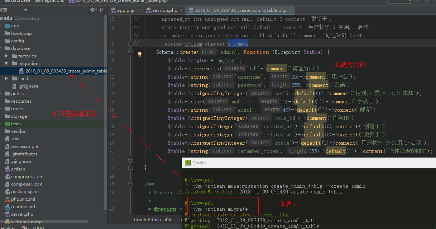Click the project panel settings gear icon

[93, 10]
